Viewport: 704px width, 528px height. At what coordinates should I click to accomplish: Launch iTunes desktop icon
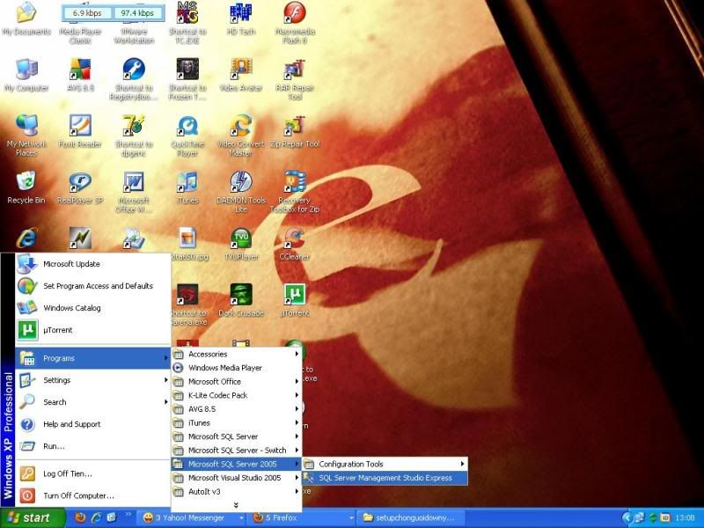pos(187,187)
